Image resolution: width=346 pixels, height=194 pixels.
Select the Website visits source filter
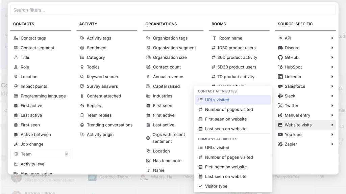tap(298, 125)
